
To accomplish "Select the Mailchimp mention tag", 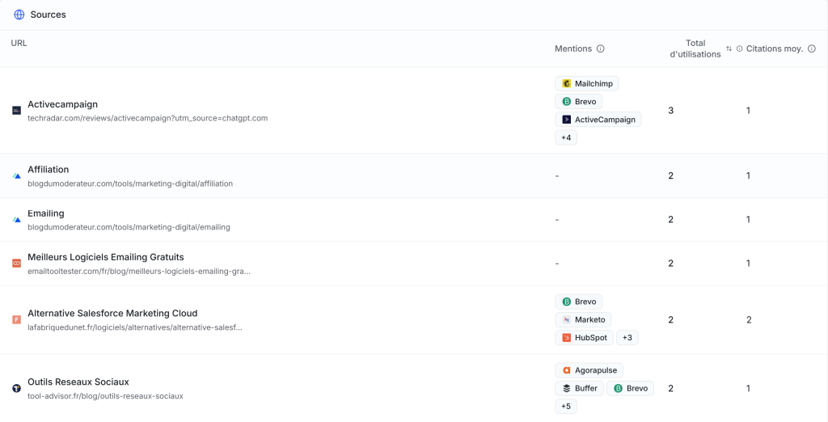I will click(x=587, y=83).
